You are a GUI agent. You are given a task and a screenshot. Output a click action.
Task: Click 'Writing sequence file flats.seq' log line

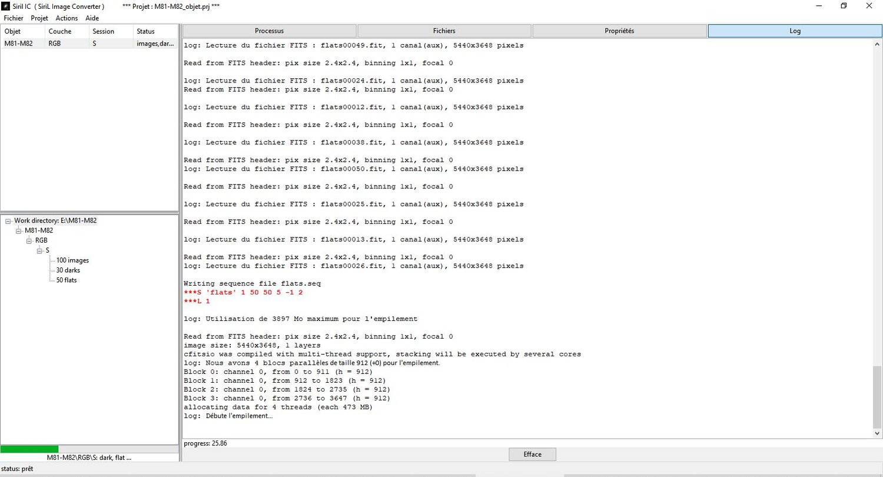click(x=252, y=284)
